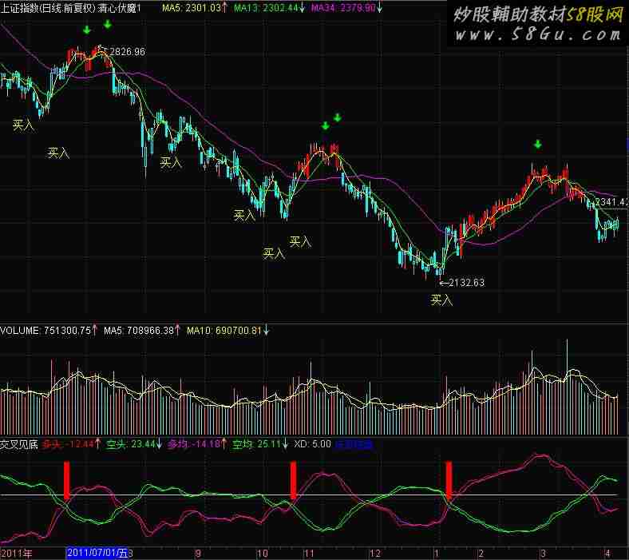Click the green sell arrow above the March peak
Viewport: 629px width, 560px height.
click(x=537, y=144)
